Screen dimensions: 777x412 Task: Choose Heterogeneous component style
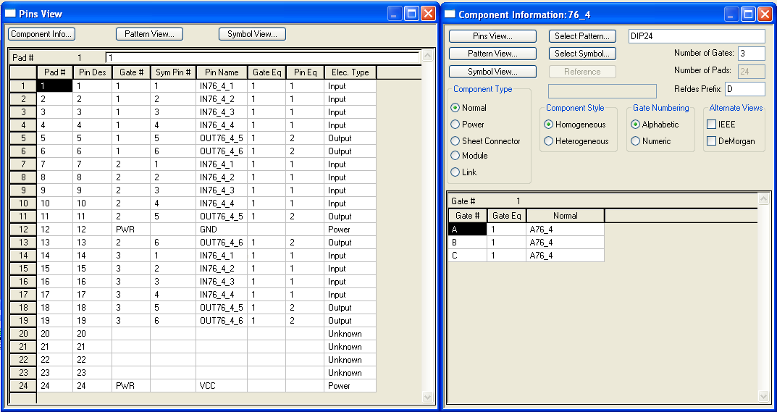click(x=549, y=141)
